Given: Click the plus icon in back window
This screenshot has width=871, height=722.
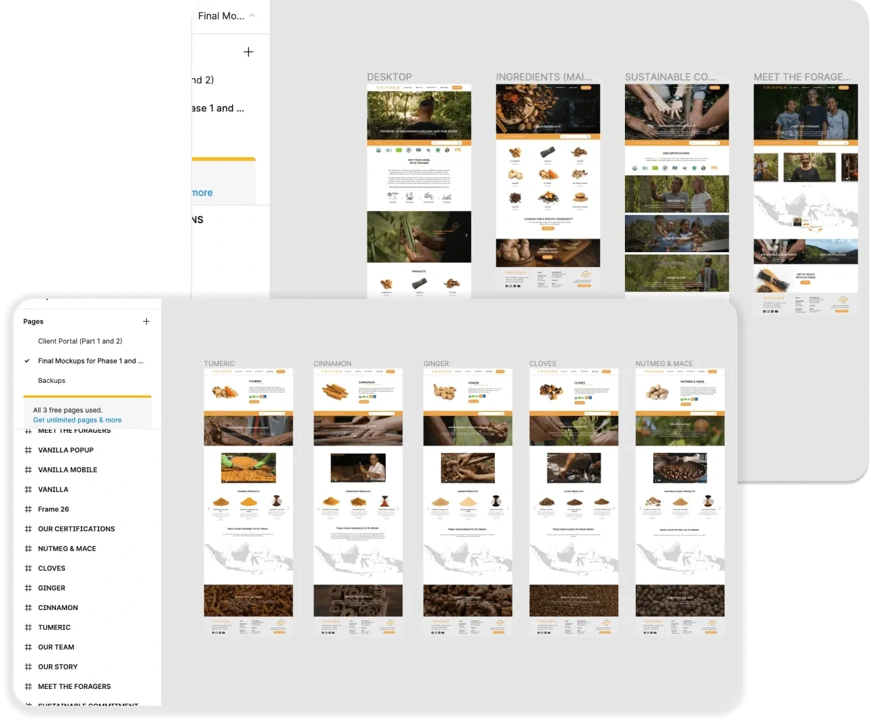Looking at the screenshot, I should click(248, 52).
